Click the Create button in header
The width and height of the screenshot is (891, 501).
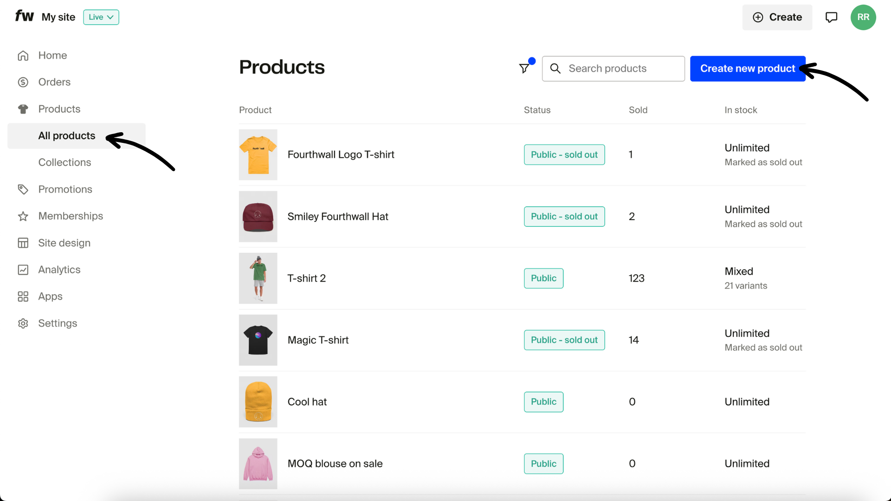tap(777, 17)
